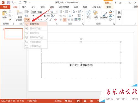Clear all formatting with the eraser icon
138x103 pixels.
coord(55,20)
